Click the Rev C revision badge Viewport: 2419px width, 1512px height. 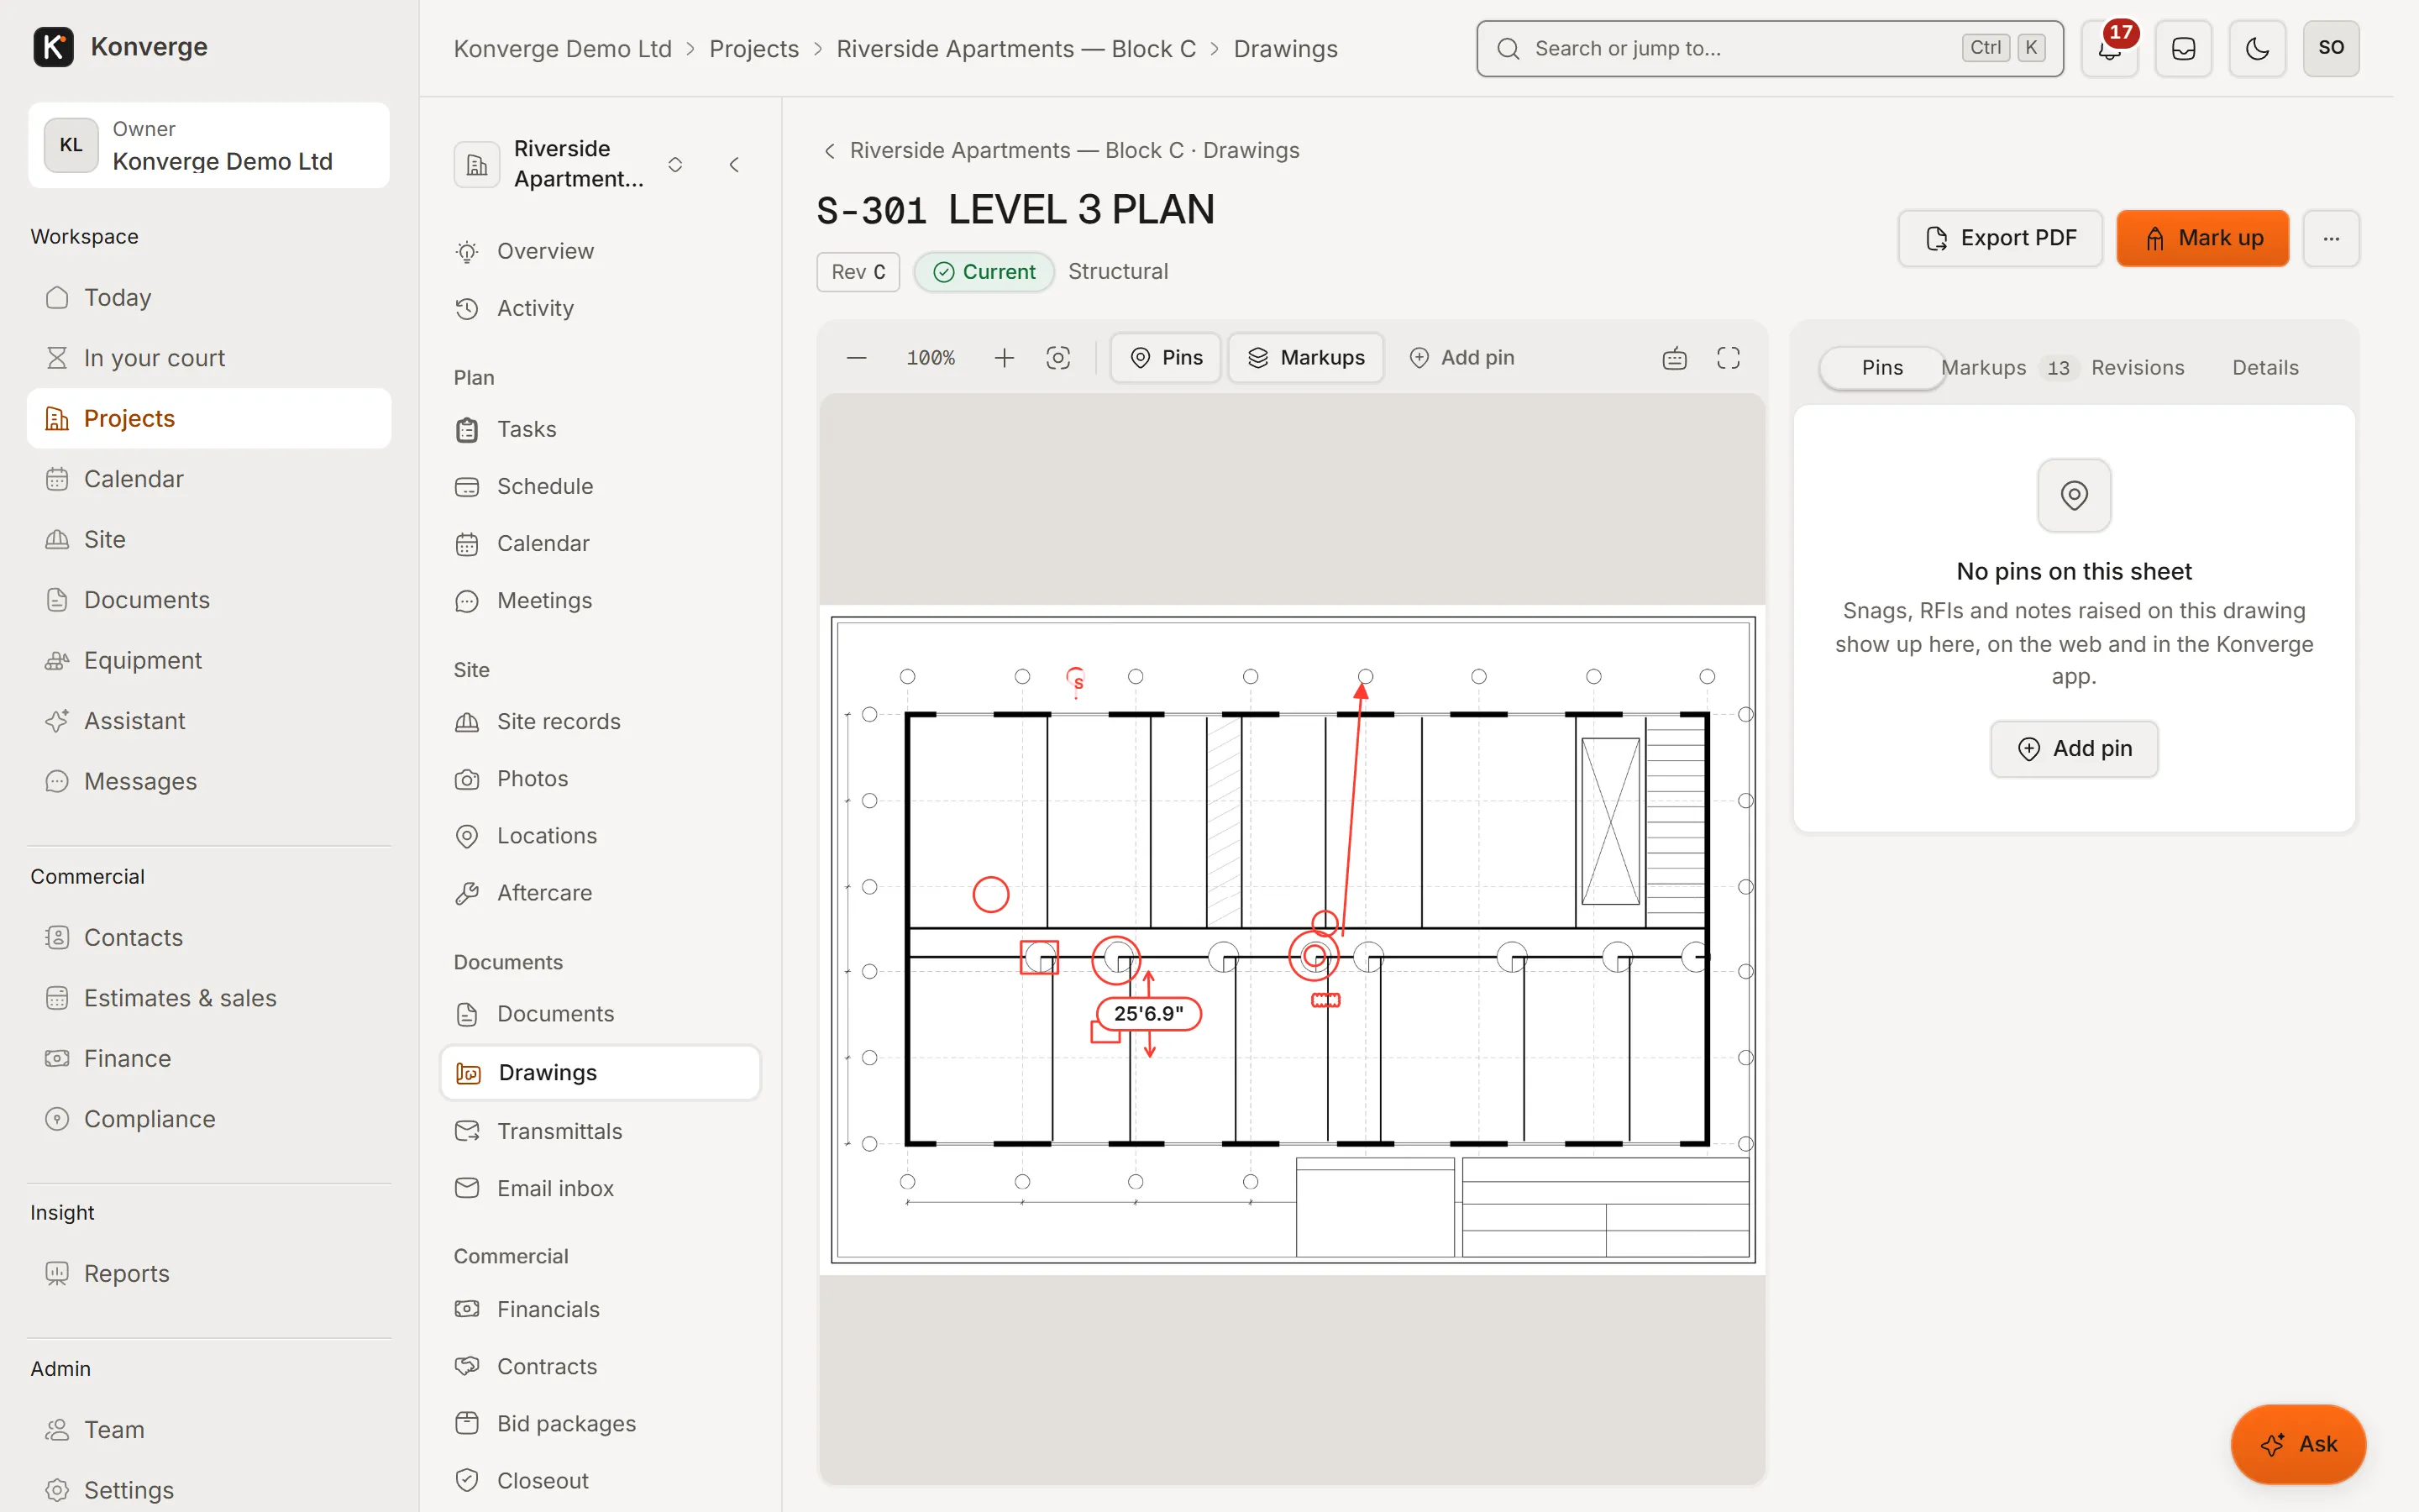click(x=858, y=271)
